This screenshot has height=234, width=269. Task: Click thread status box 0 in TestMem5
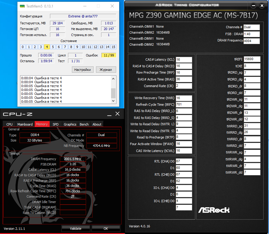click(23, 47)
